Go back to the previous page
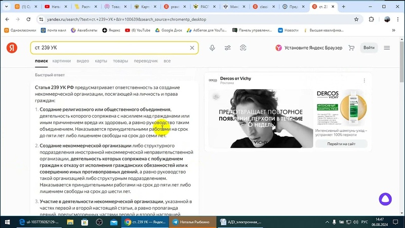 click(x=7, y=19)
